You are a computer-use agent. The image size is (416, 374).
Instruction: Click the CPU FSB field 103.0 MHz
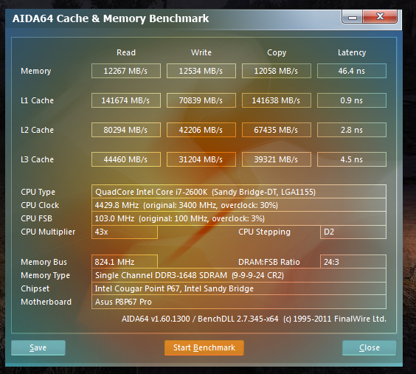coord(239,218)
